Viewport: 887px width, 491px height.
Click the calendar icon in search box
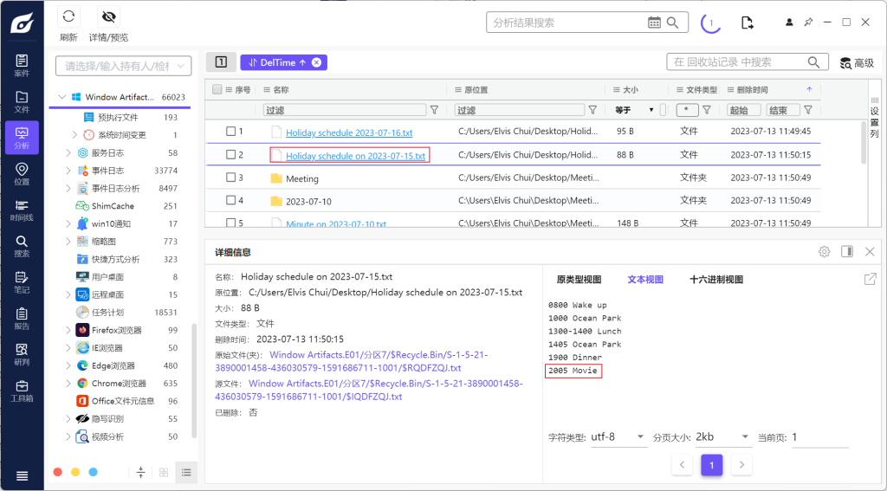[x=656, y=23]
